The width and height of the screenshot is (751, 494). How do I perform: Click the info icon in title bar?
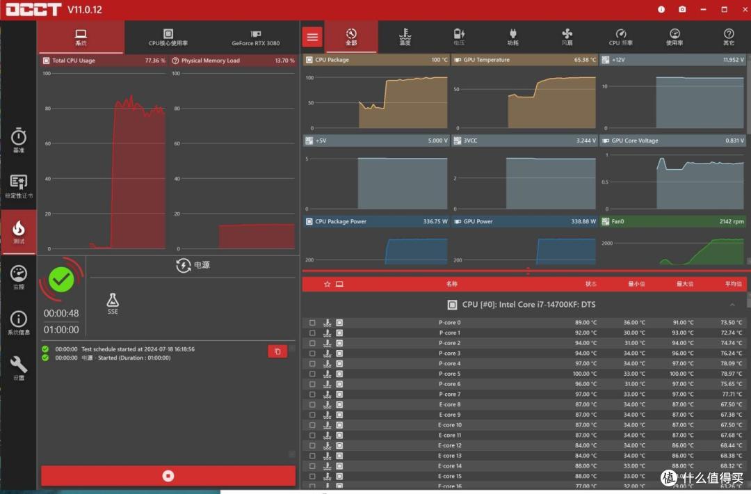[661, 9]
